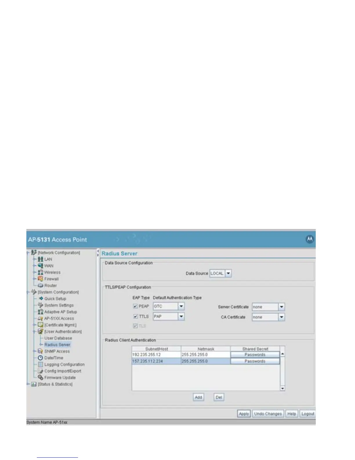Click the System Configuration icon
This screenshot has width=355, height=460.
pos(34,292)
